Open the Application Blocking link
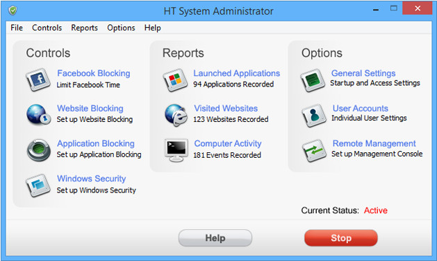 tap(96, 143)
